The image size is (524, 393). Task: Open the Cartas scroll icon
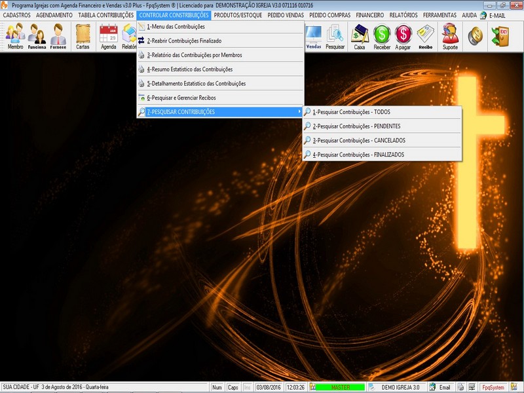[83, 36]
